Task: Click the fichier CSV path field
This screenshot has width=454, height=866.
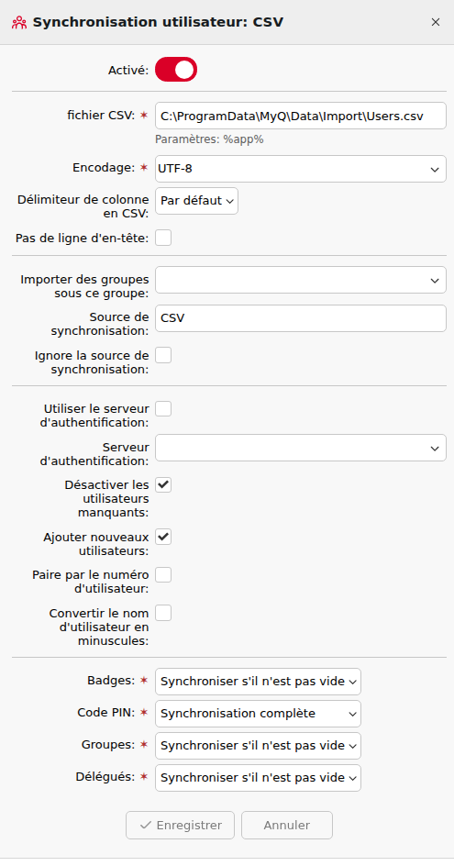Action: click(x=301, y=116)
